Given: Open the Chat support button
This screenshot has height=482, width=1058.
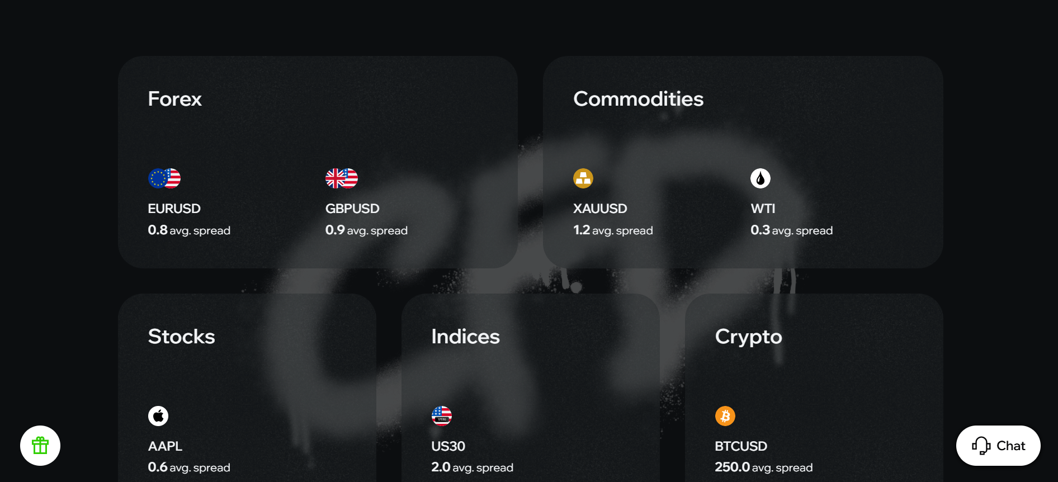Looking at the screenshot, I should click(998, 446).
